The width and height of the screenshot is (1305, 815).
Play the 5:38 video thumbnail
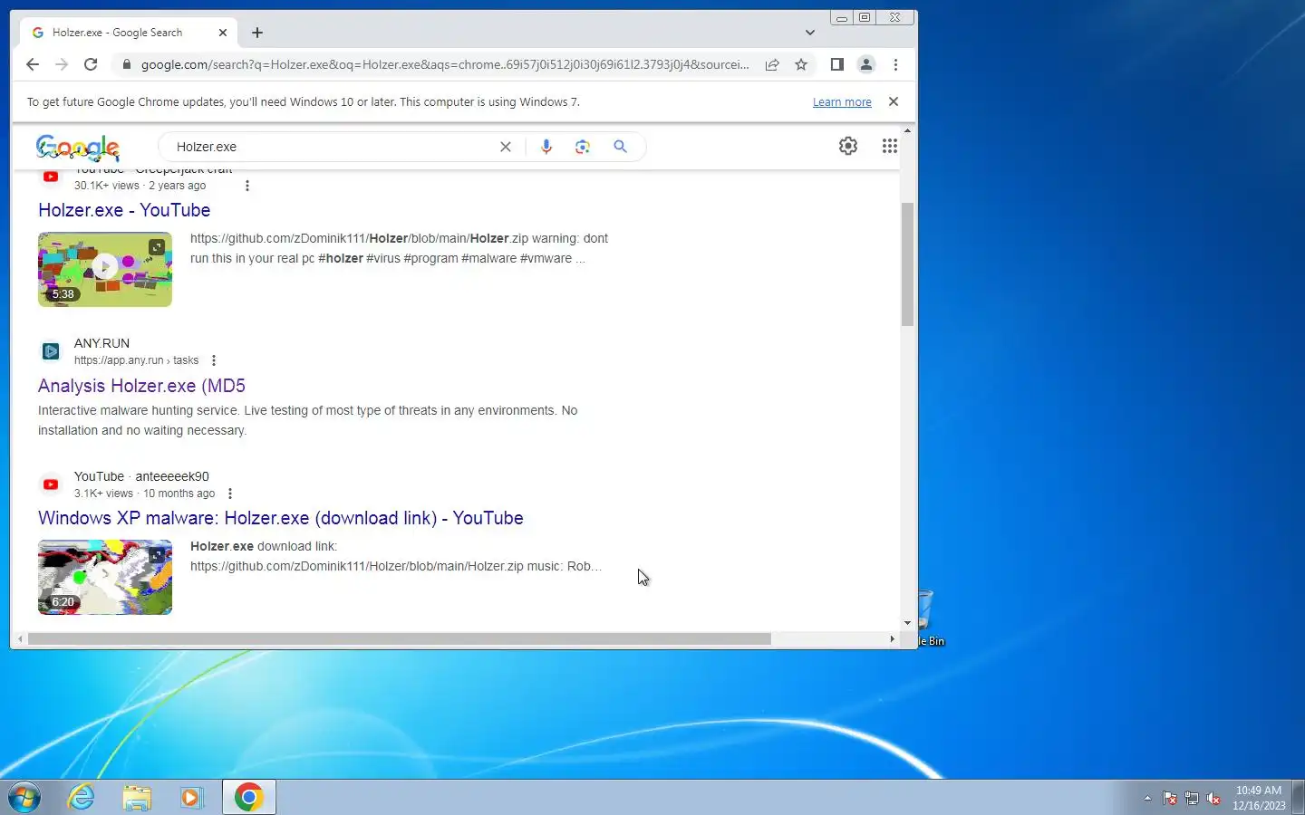(x=105, y=269)
